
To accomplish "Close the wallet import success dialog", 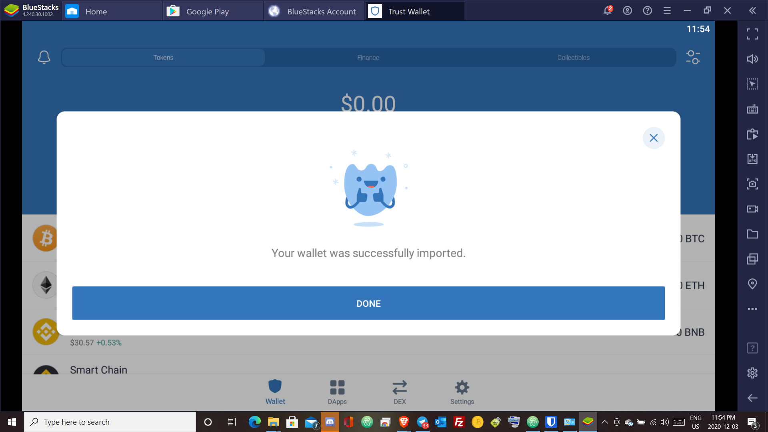I will 654,138.
